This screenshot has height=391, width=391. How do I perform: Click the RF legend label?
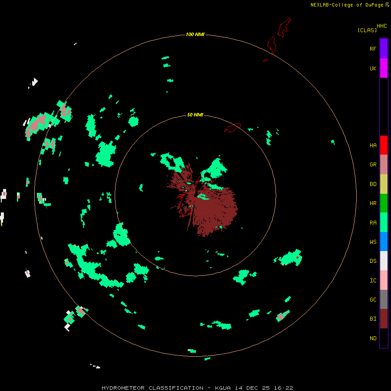tap(373, 49)
